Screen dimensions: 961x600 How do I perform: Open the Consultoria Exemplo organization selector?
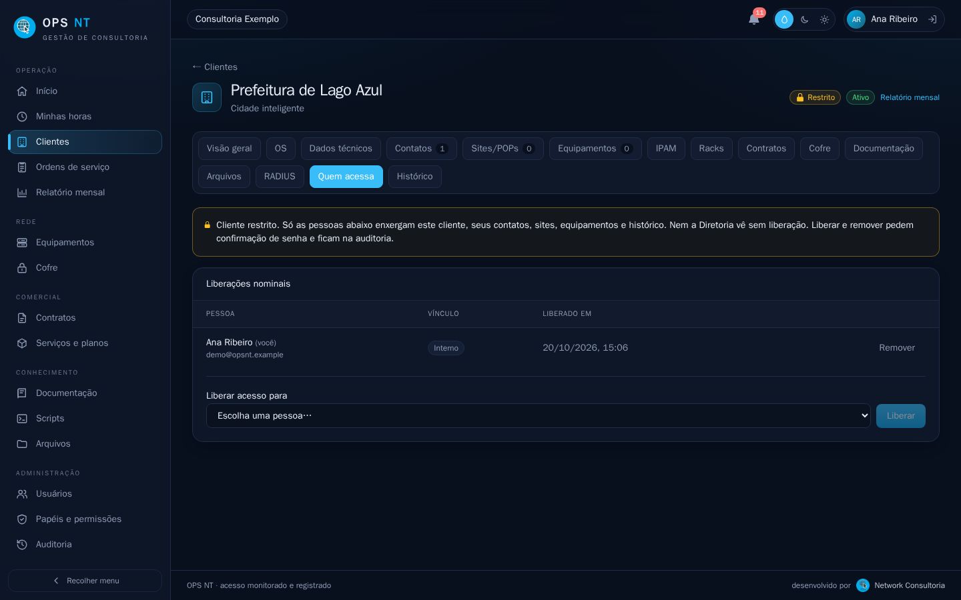(x=237, y=19)
